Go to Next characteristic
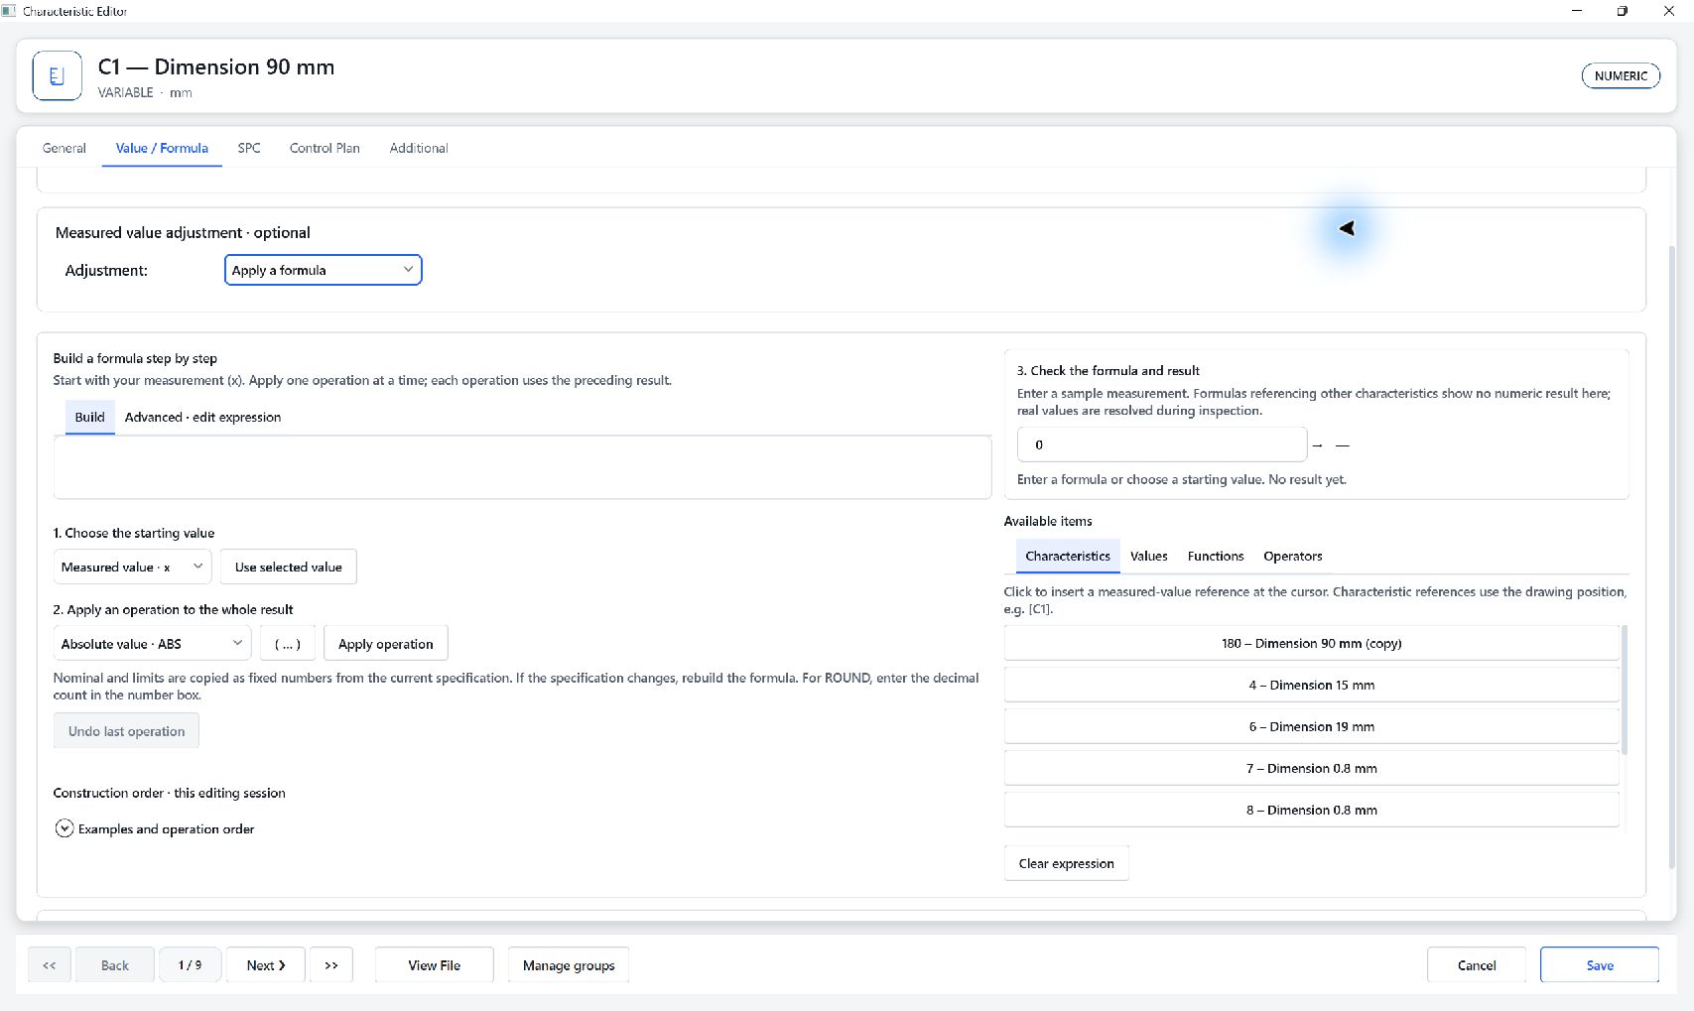1694x1011 pixels. pyautogui.click(x=266, y=965)
